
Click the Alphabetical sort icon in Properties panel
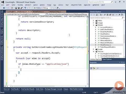pos(94,68)
